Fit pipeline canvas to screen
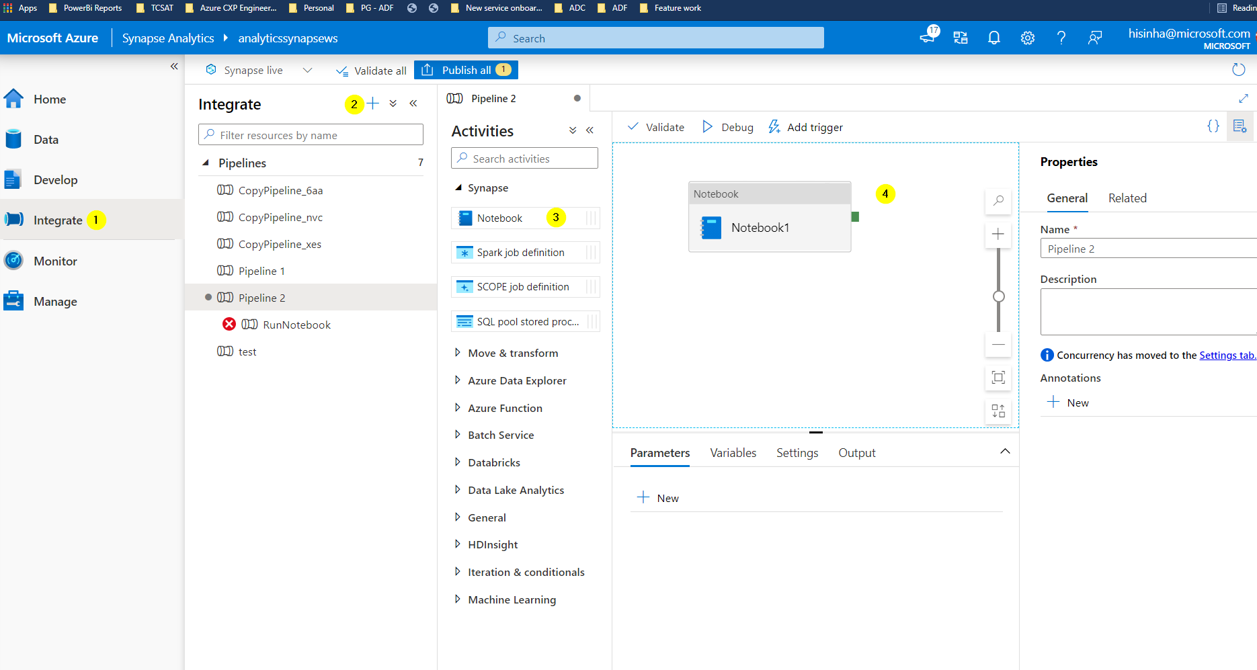The image size is (1257, 670). (998, 377)
